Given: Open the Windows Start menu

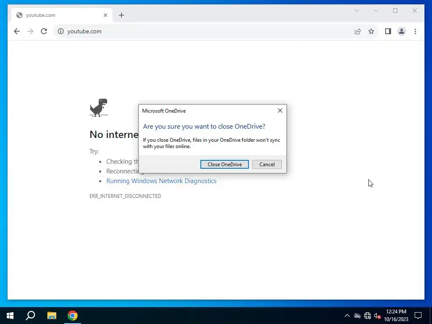Looking at the screenshot, I should click(10, 316).
